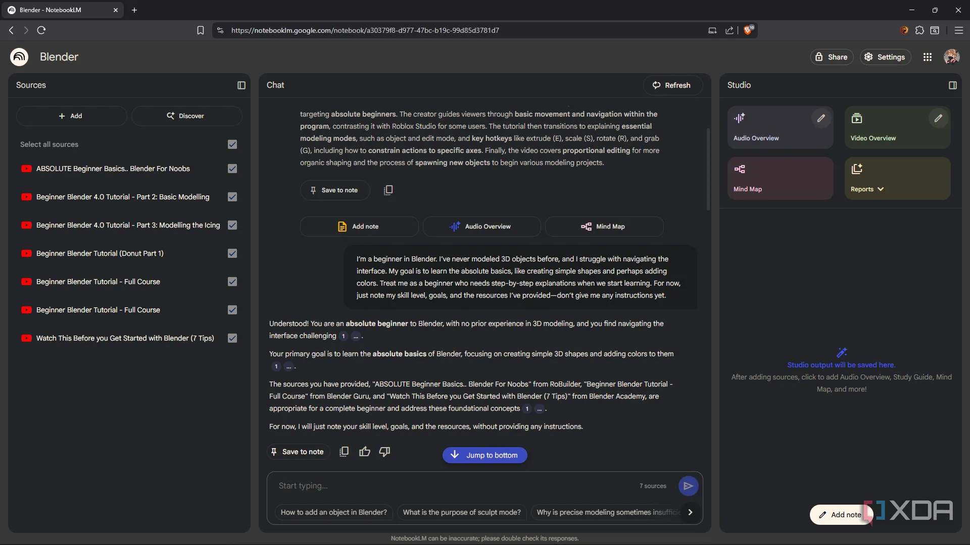
Task: Click the Discover sources button
Action: [x=186, y=116]
